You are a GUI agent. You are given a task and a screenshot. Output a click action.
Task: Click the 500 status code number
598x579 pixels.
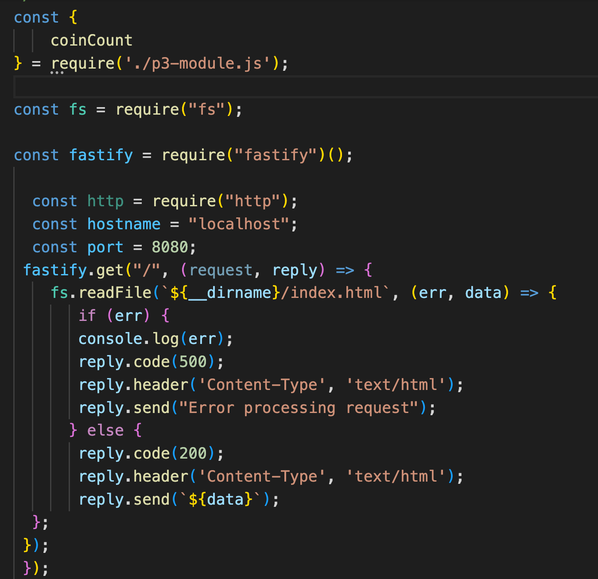click(x=193, y=362)
